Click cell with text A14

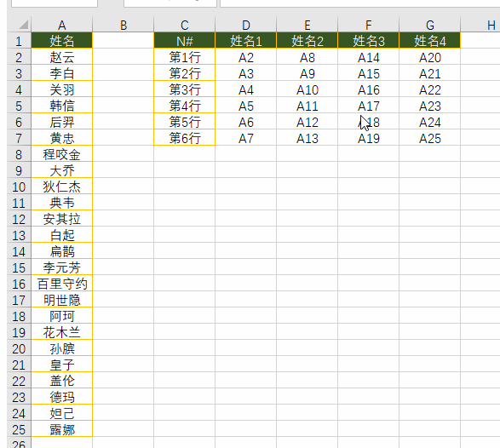[368, 57]
